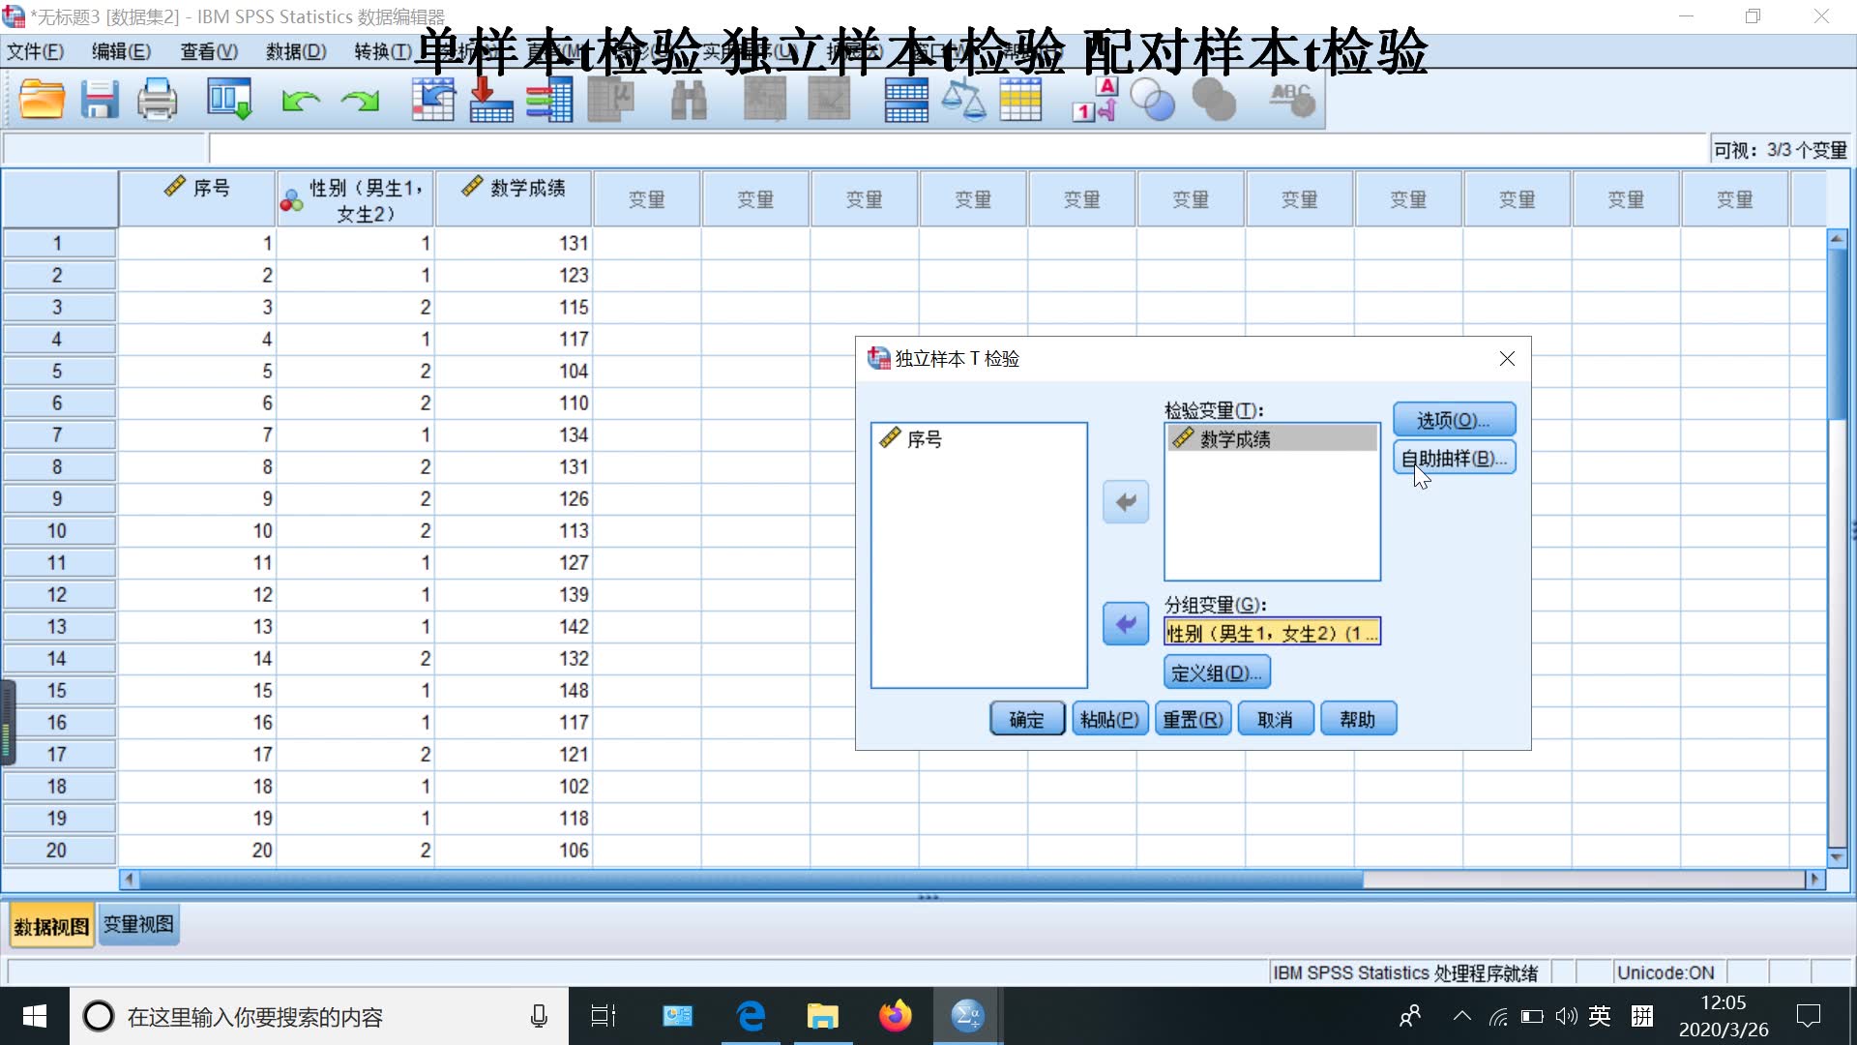Open the 转换 menu

click(x=383, y=52)
